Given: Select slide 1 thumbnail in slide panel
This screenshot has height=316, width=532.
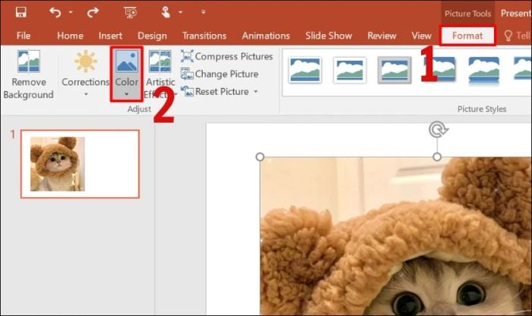Looking at the screenshot, I should (x=80, y=164).
